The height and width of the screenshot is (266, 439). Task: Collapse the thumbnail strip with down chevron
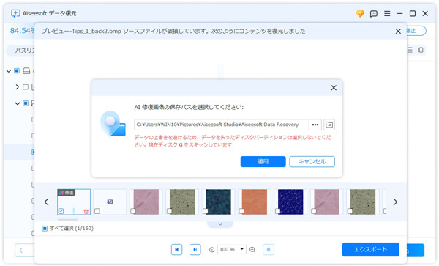click(x=220, y=224)
